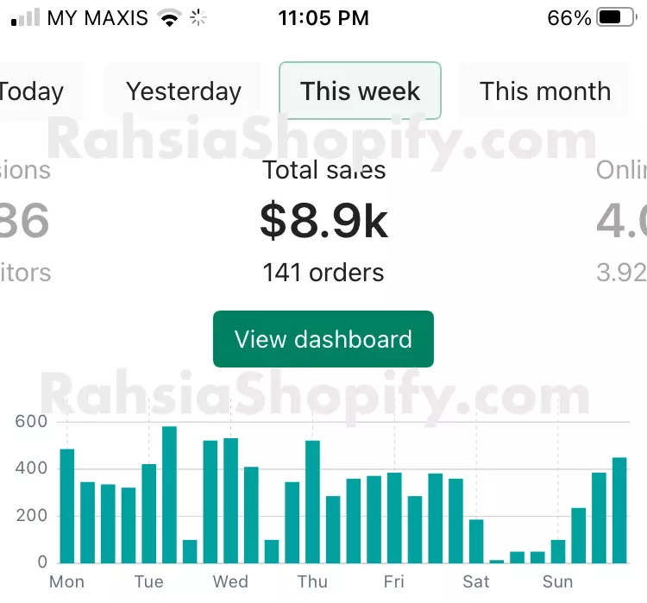Switch to the This month tab
The width and height of the screenshot is (647, 603).
tap(544, 91)
